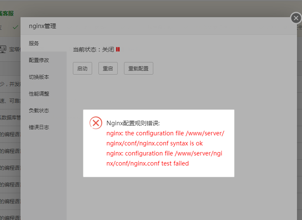The height and width of the screenshot is (220, 302).
Task: Click the 当前状态：关闭 status text
Action: (93, 49)
